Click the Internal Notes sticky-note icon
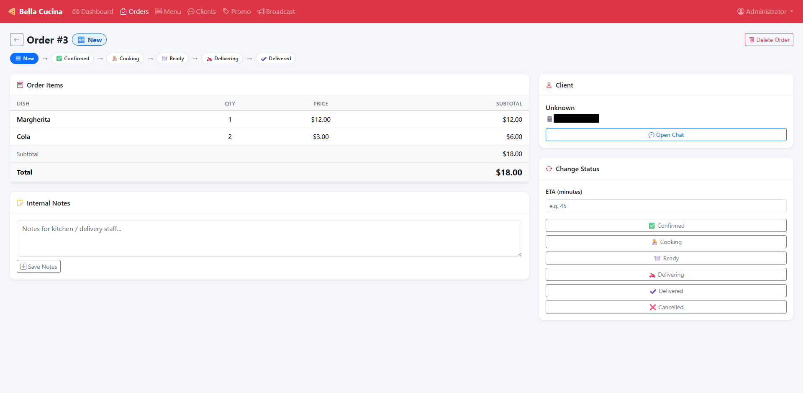 coord(20,203)
